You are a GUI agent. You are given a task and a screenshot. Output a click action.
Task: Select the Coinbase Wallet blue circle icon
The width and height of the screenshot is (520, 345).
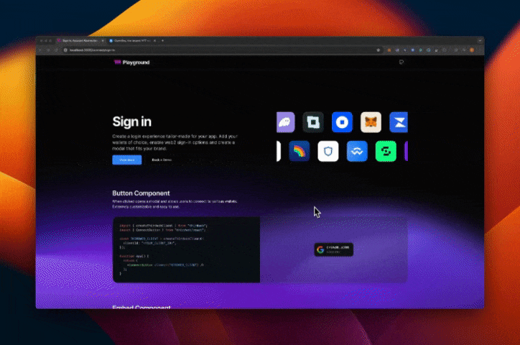tap(342, 122)
